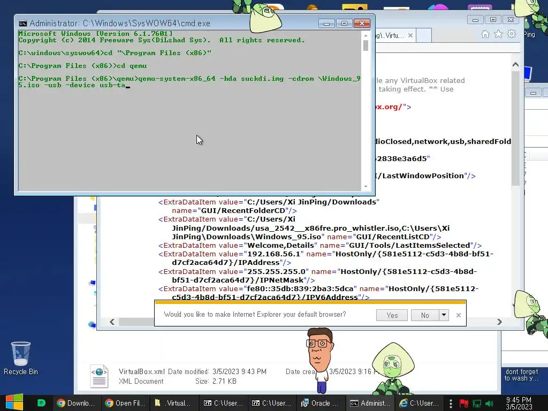Switch to Oracle VirtualBox taskbar item
Image resolution: width=548 pixels, height=411 pixels.
pos(320,403)
